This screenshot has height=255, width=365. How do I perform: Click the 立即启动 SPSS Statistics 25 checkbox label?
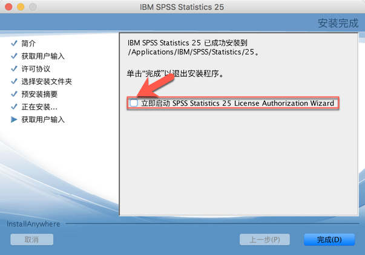[x=237, y=103]
